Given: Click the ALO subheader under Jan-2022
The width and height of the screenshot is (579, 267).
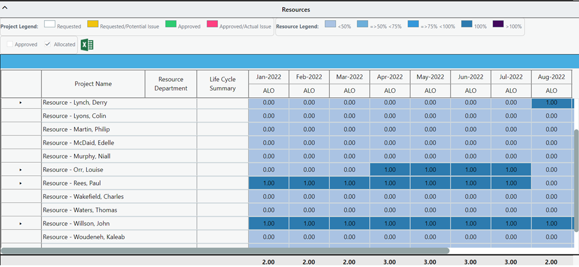Looking at the screenshot, I should pos(269,91).
